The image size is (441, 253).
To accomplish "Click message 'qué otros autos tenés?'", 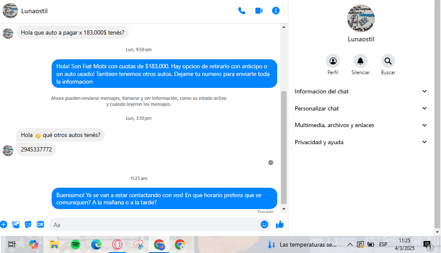I will coord(61,135).
